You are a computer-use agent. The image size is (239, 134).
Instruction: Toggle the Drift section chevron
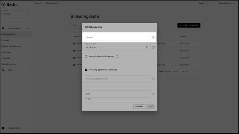click(x=28, y=70)
